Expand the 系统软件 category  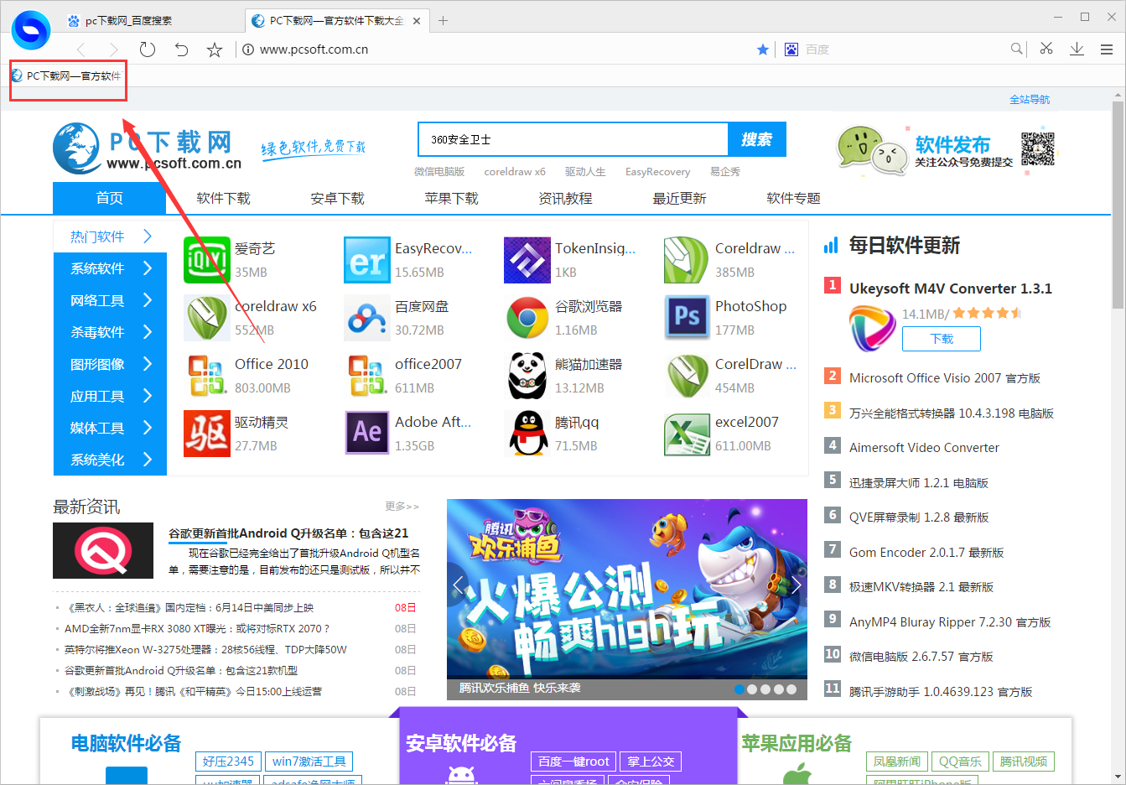110,268
